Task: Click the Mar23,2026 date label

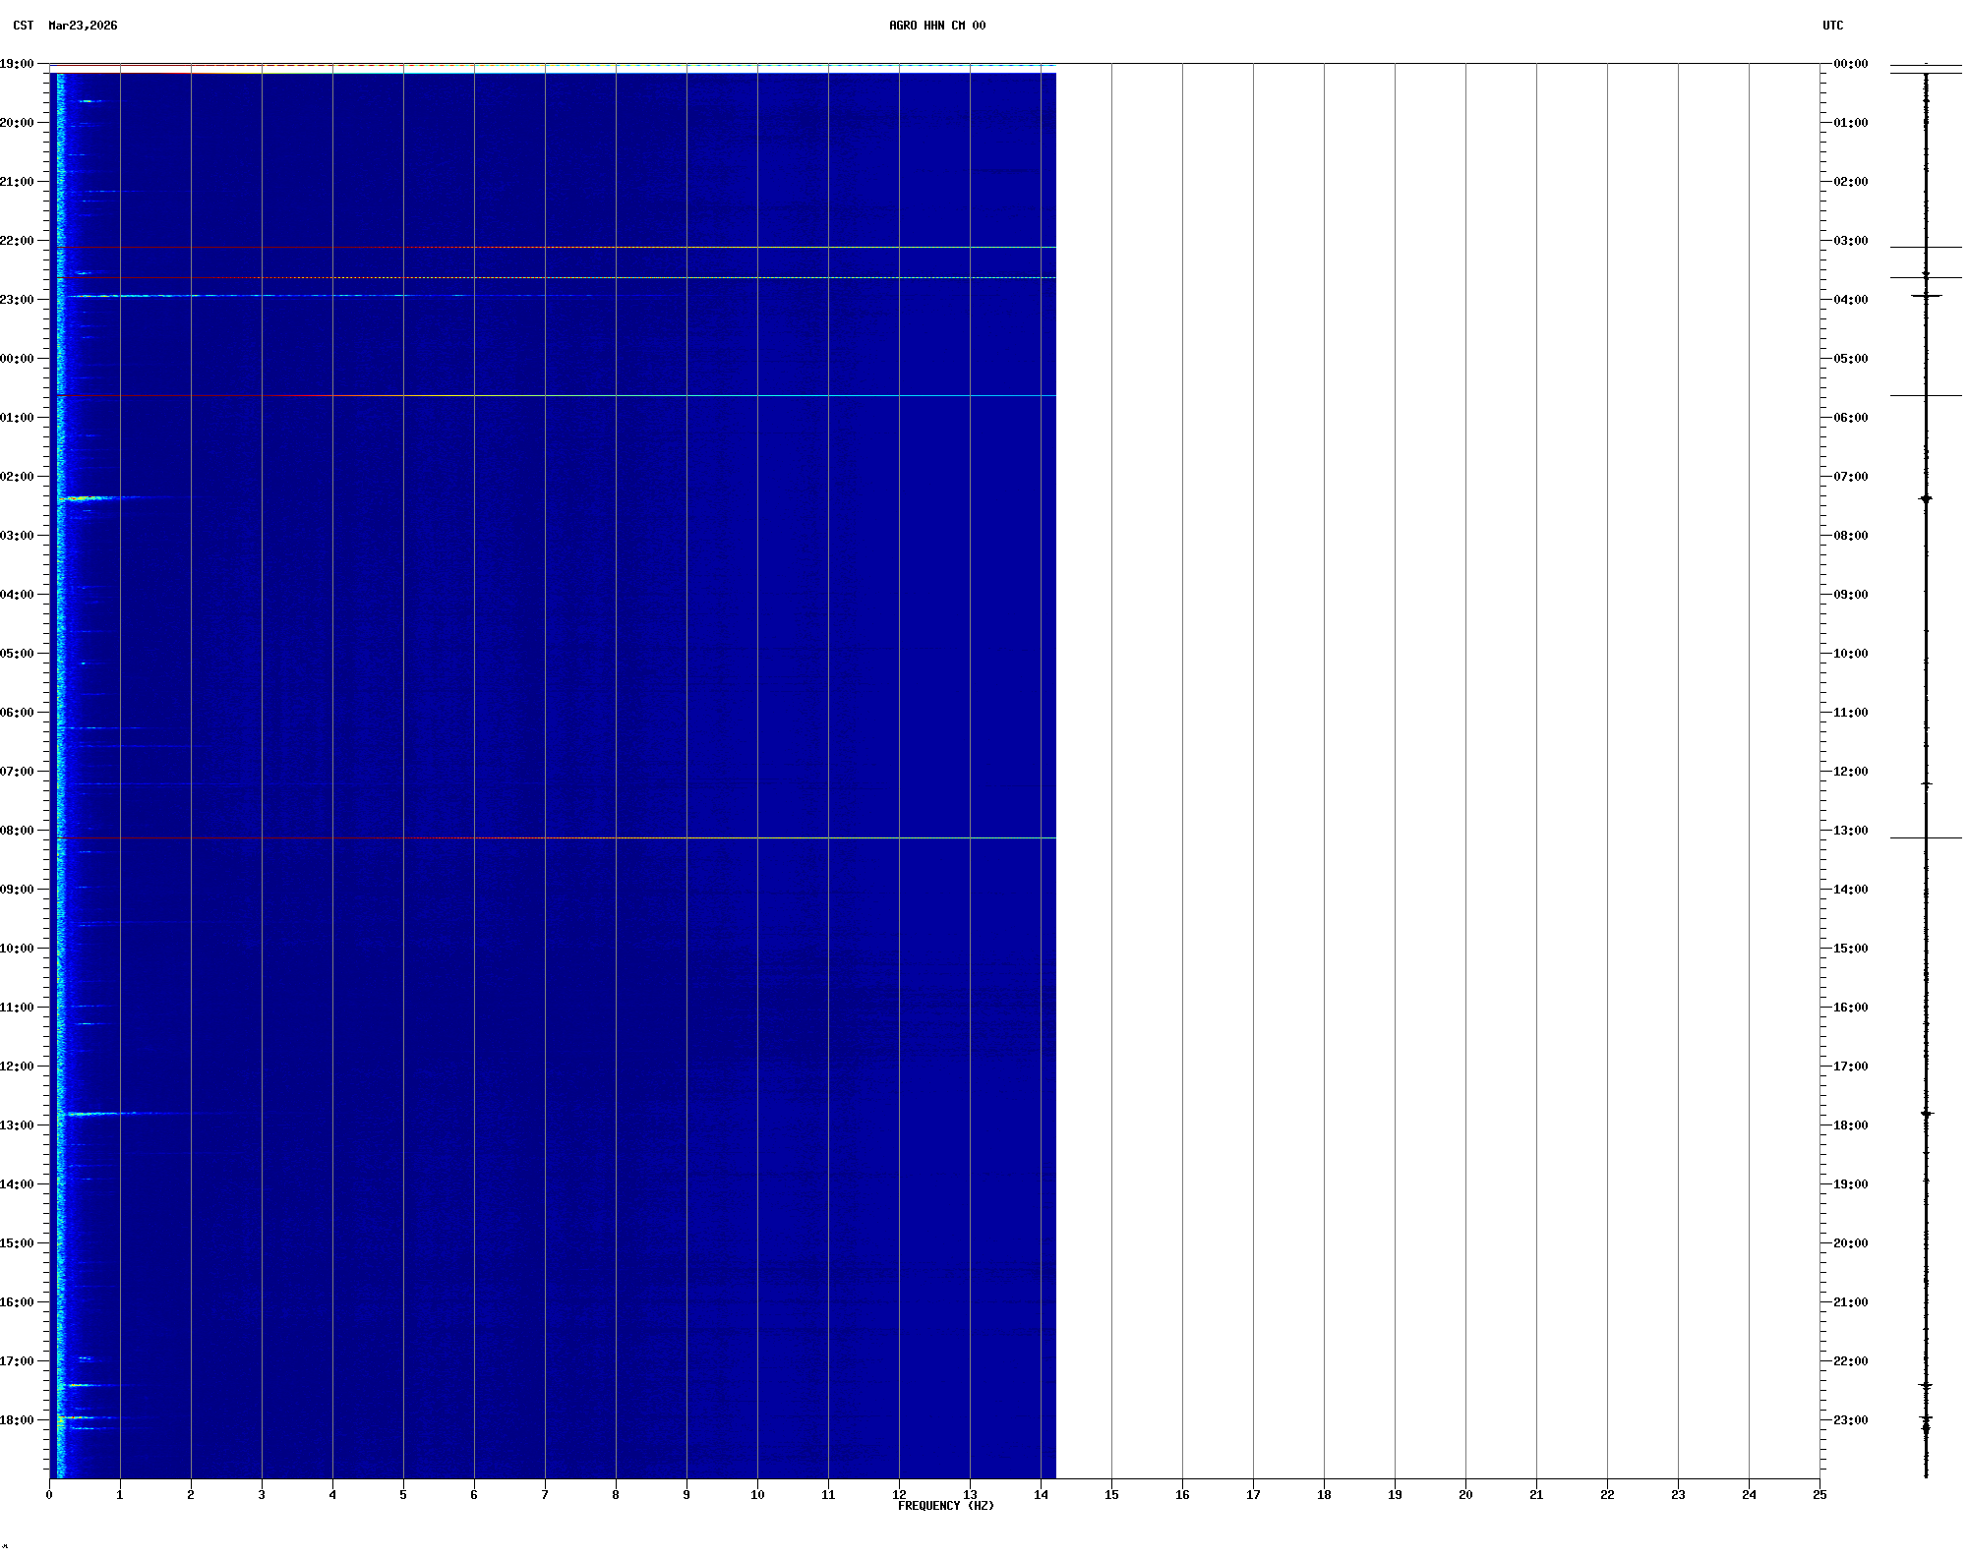Action: click(x=83, y=26)
